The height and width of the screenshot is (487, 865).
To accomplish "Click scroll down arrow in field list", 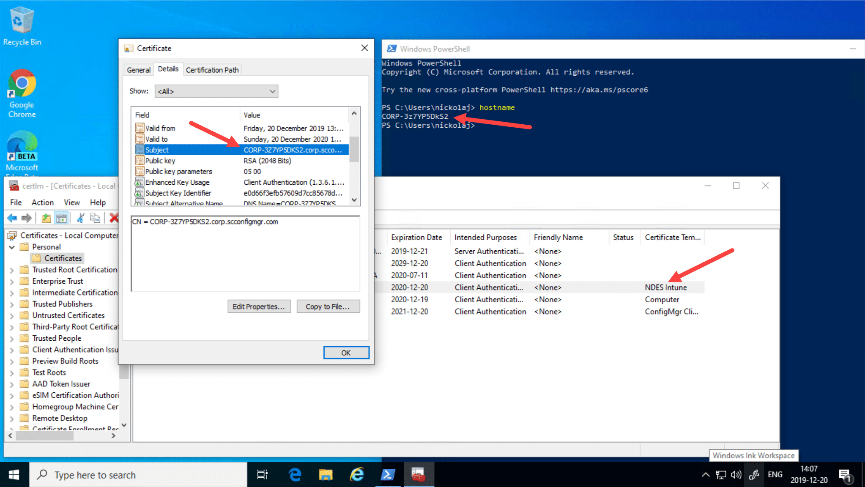I will point(354,200).
